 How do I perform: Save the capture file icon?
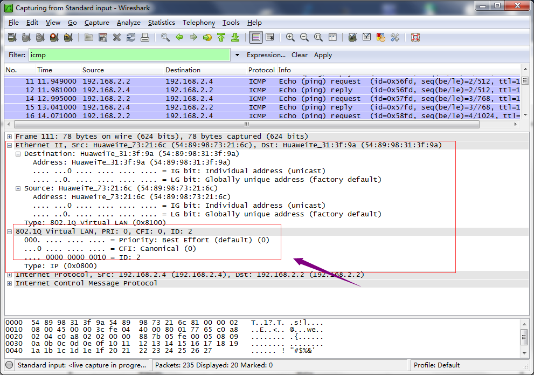click(x=103, y=37)
